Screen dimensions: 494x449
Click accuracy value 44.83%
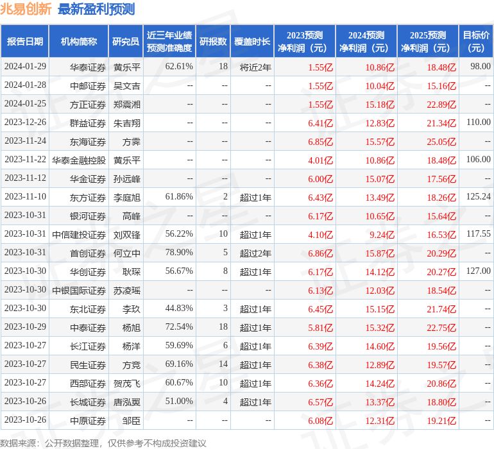tap(179, 308)
